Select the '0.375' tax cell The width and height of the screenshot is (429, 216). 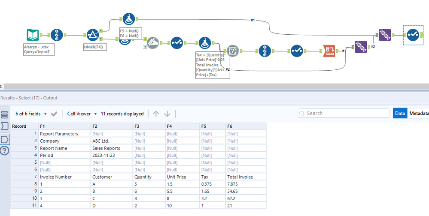point(213,184)
